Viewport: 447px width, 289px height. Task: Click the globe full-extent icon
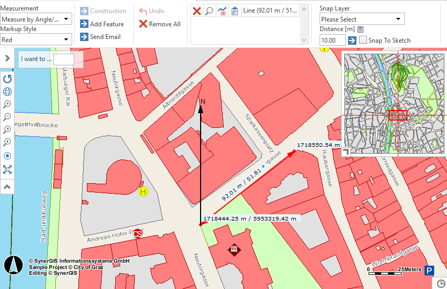click(x=7, y=92)
